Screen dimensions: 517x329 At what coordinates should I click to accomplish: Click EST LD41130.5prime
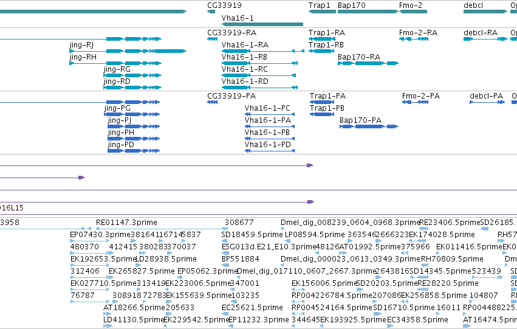click(134, 320)
